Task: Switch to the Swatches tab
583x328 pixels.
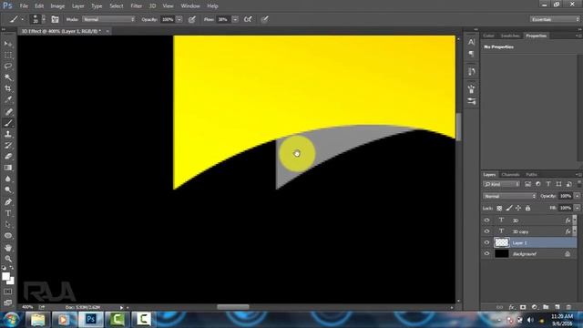Action: [x=510, y=36]
